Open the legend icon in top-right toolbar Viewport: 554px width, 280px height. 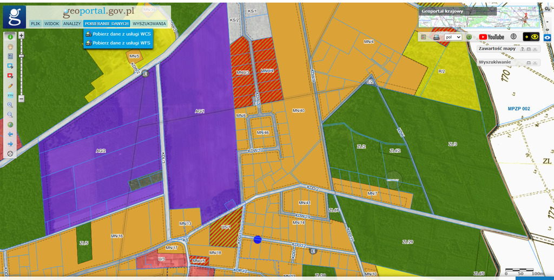(423, 37)
